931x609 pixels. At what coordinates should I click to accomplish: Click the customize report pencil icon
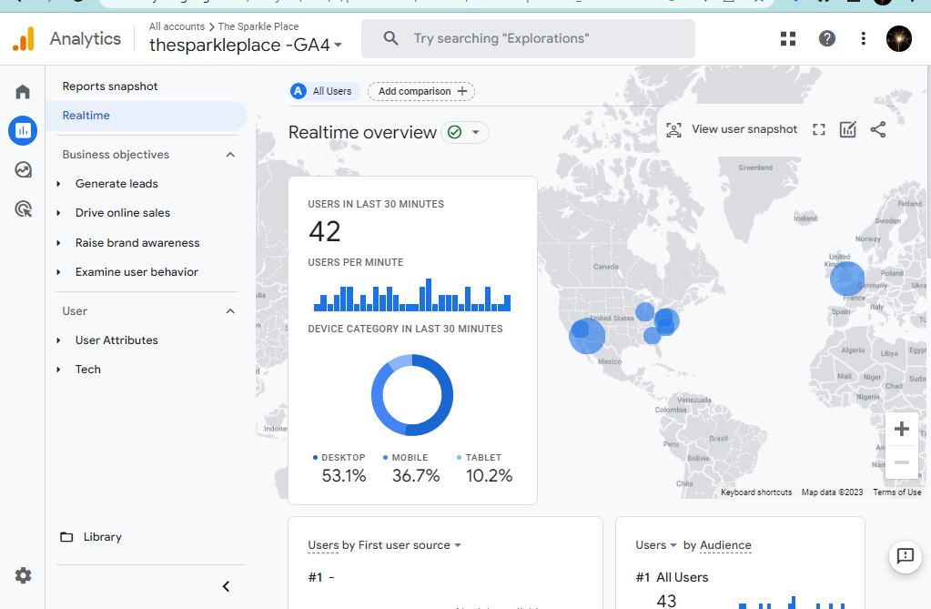847,129
